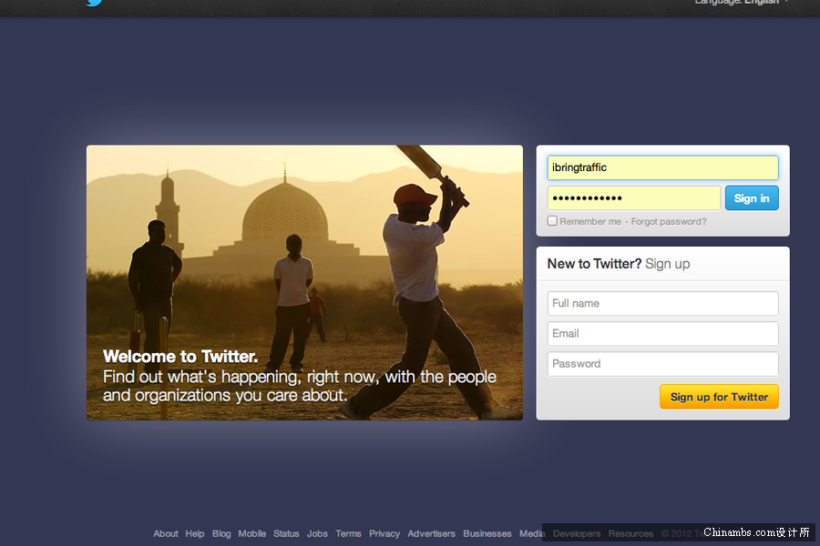Select the Email signup field
The height and width of the screenshot is (546, 820).
tap(662, 334)
